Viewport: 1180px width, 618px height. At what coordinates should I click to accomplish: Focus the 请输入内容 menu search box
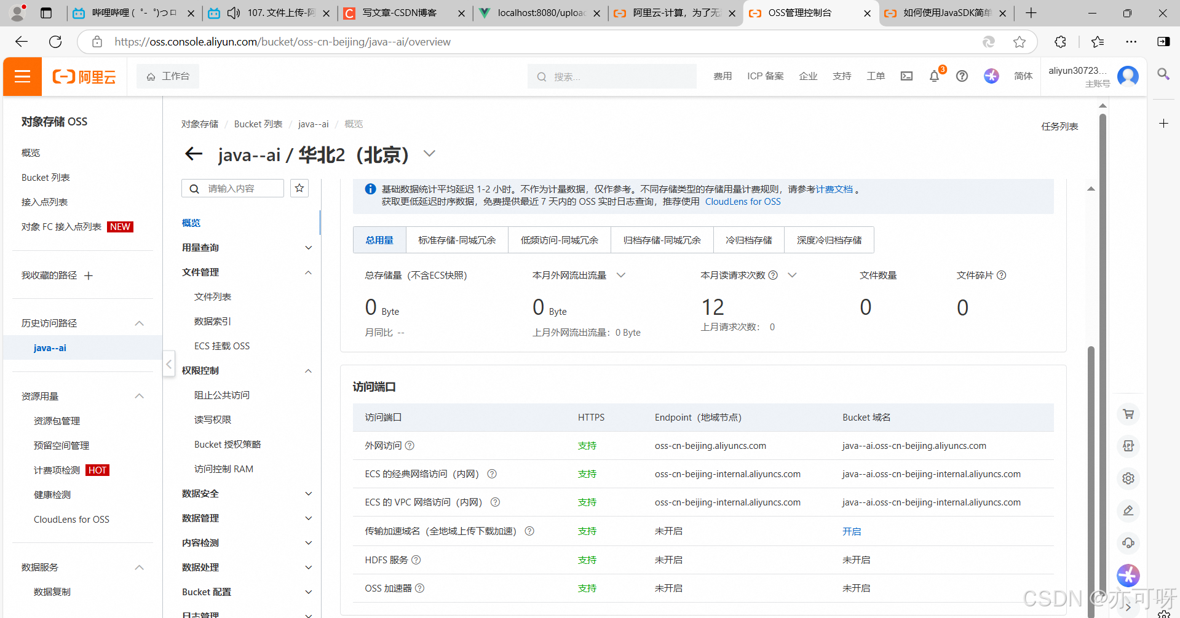click(x=232, y=188)
